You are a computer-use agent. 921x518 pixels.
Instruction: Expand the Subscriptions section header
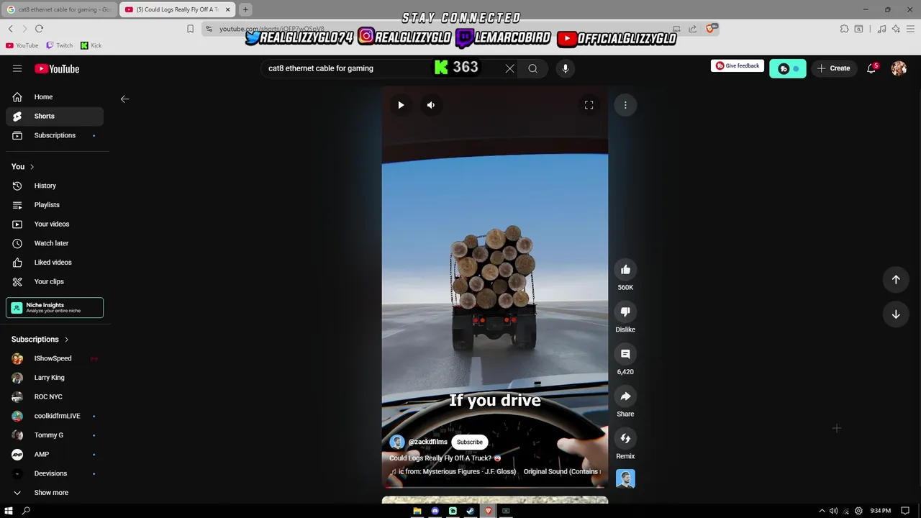[40, 340]
